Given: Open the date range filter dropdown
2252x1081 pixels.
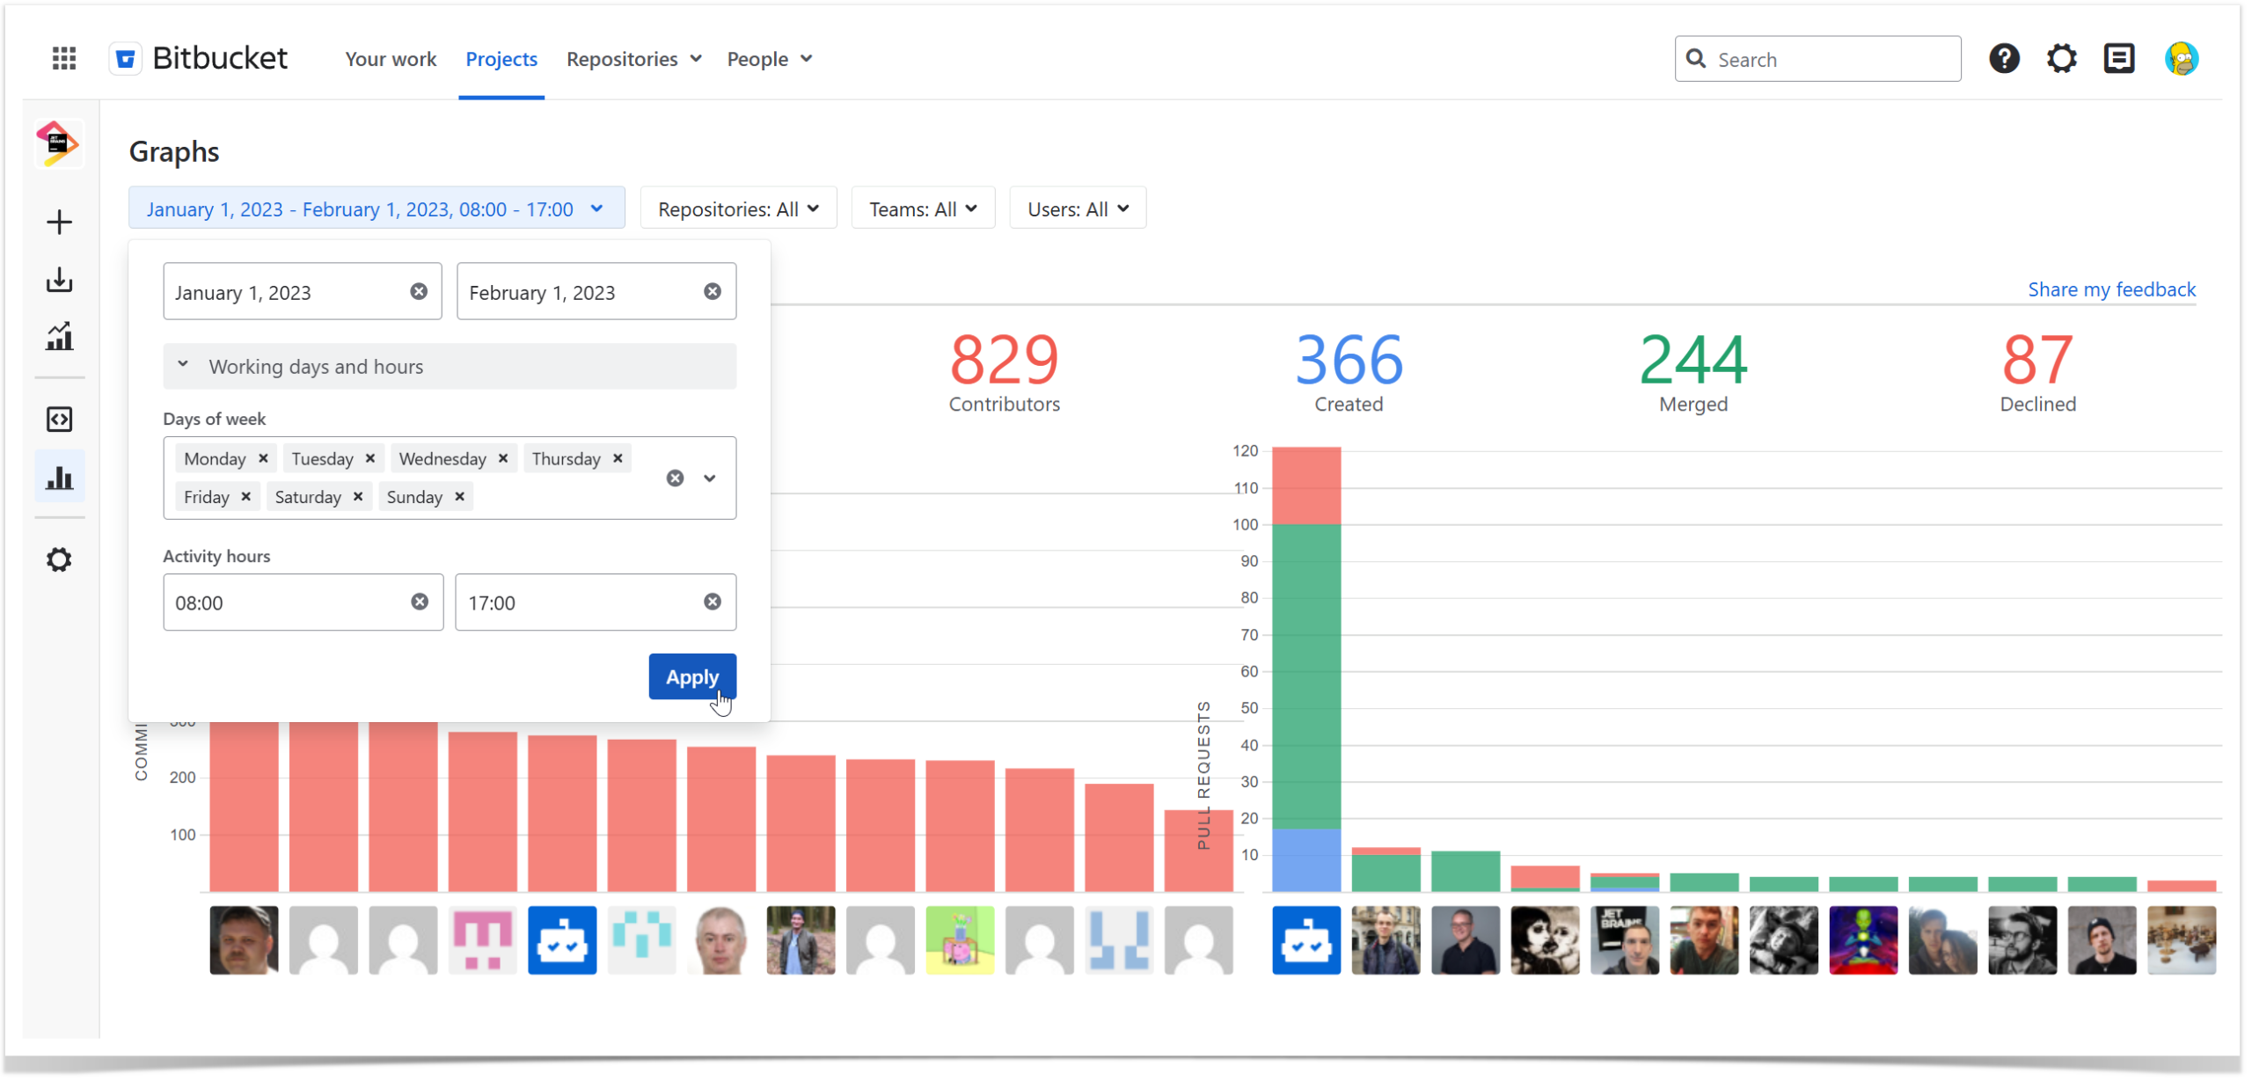Looking at the screenshot, I should point(377,208).
